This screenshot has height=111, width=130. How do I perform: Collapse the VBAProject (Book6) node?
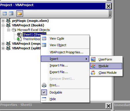(x=3, y=25)
